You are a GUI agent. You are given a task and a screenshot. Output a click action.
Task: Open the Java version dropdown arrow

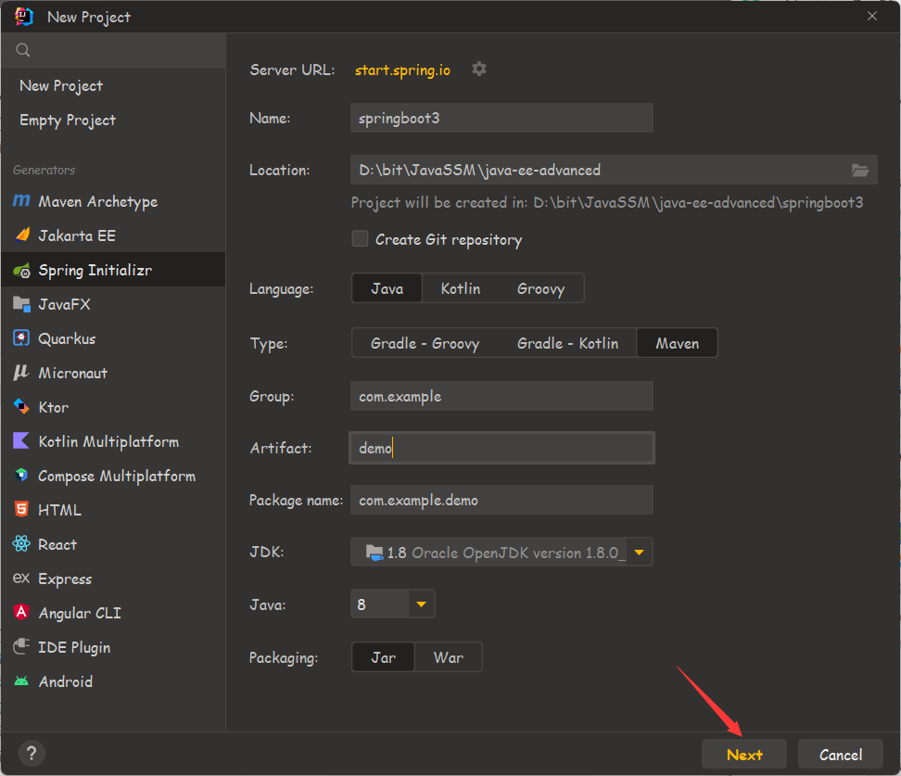421,604
